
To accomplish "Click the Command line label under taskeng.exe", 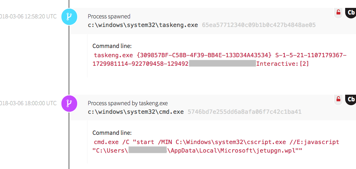I will click(112, 46).
